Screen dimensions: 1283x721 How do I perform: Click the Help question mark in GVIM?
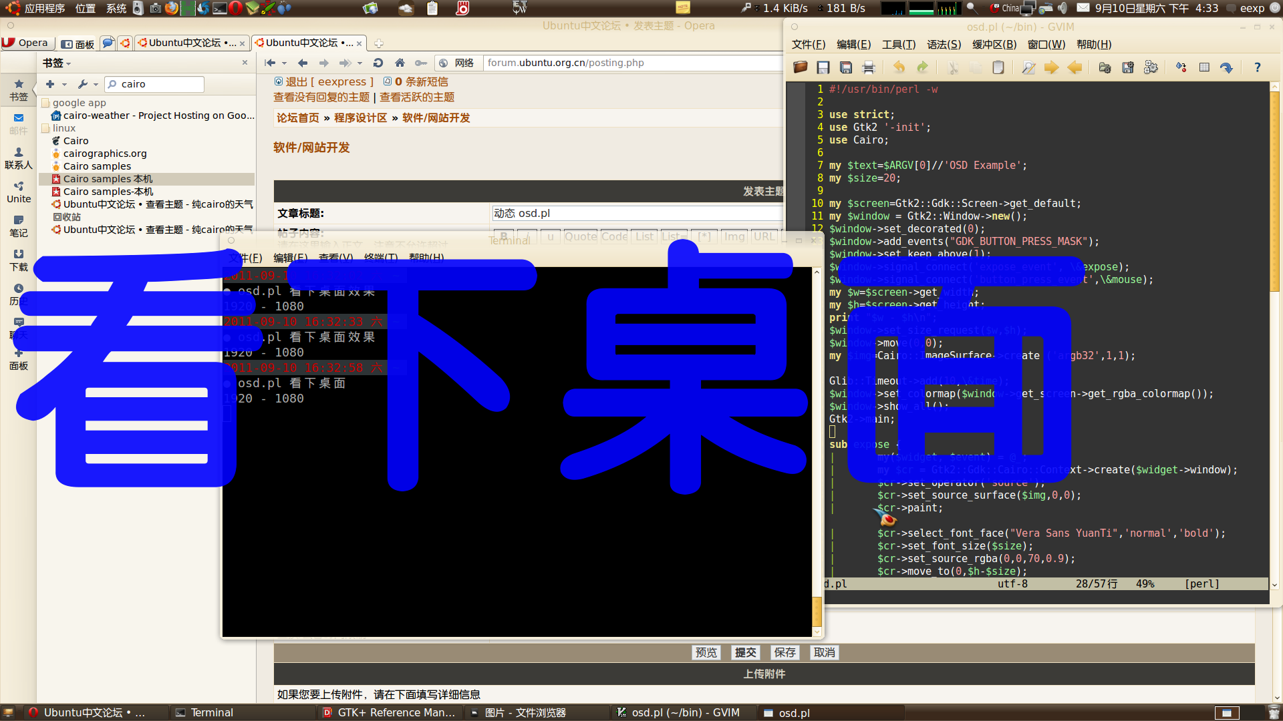point(1257,67)
